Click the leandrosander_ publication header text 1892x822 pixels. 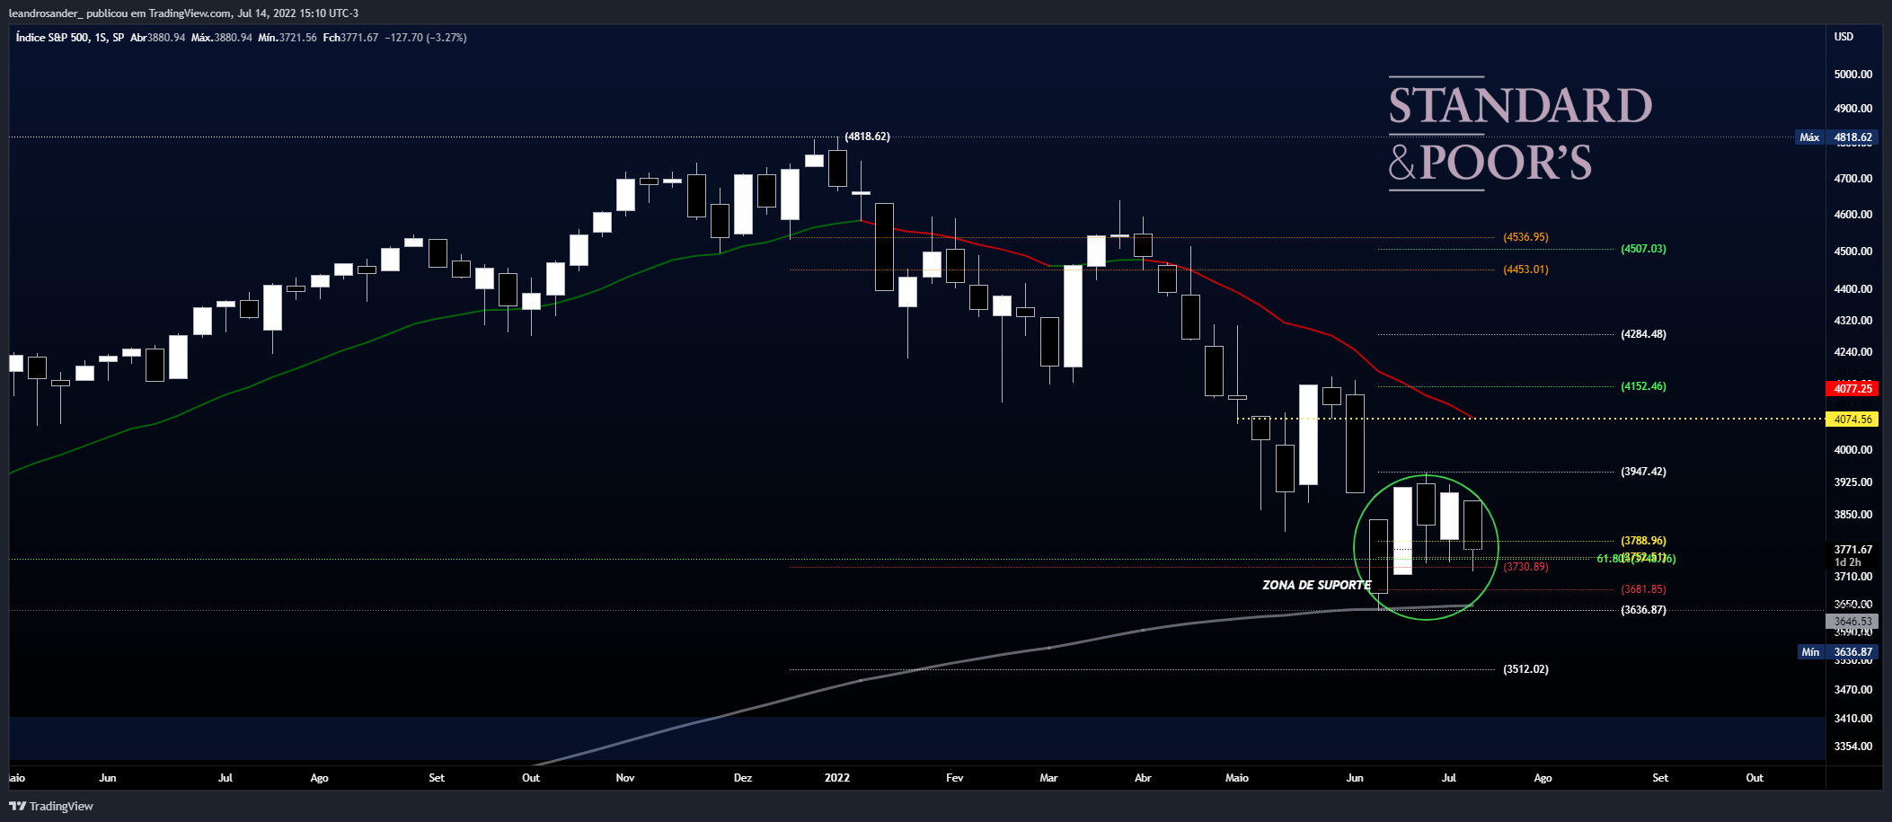pos(183,13)
